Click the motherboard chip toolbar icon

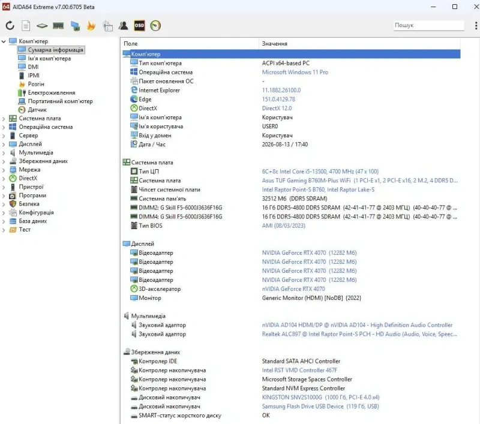[42, 26]
